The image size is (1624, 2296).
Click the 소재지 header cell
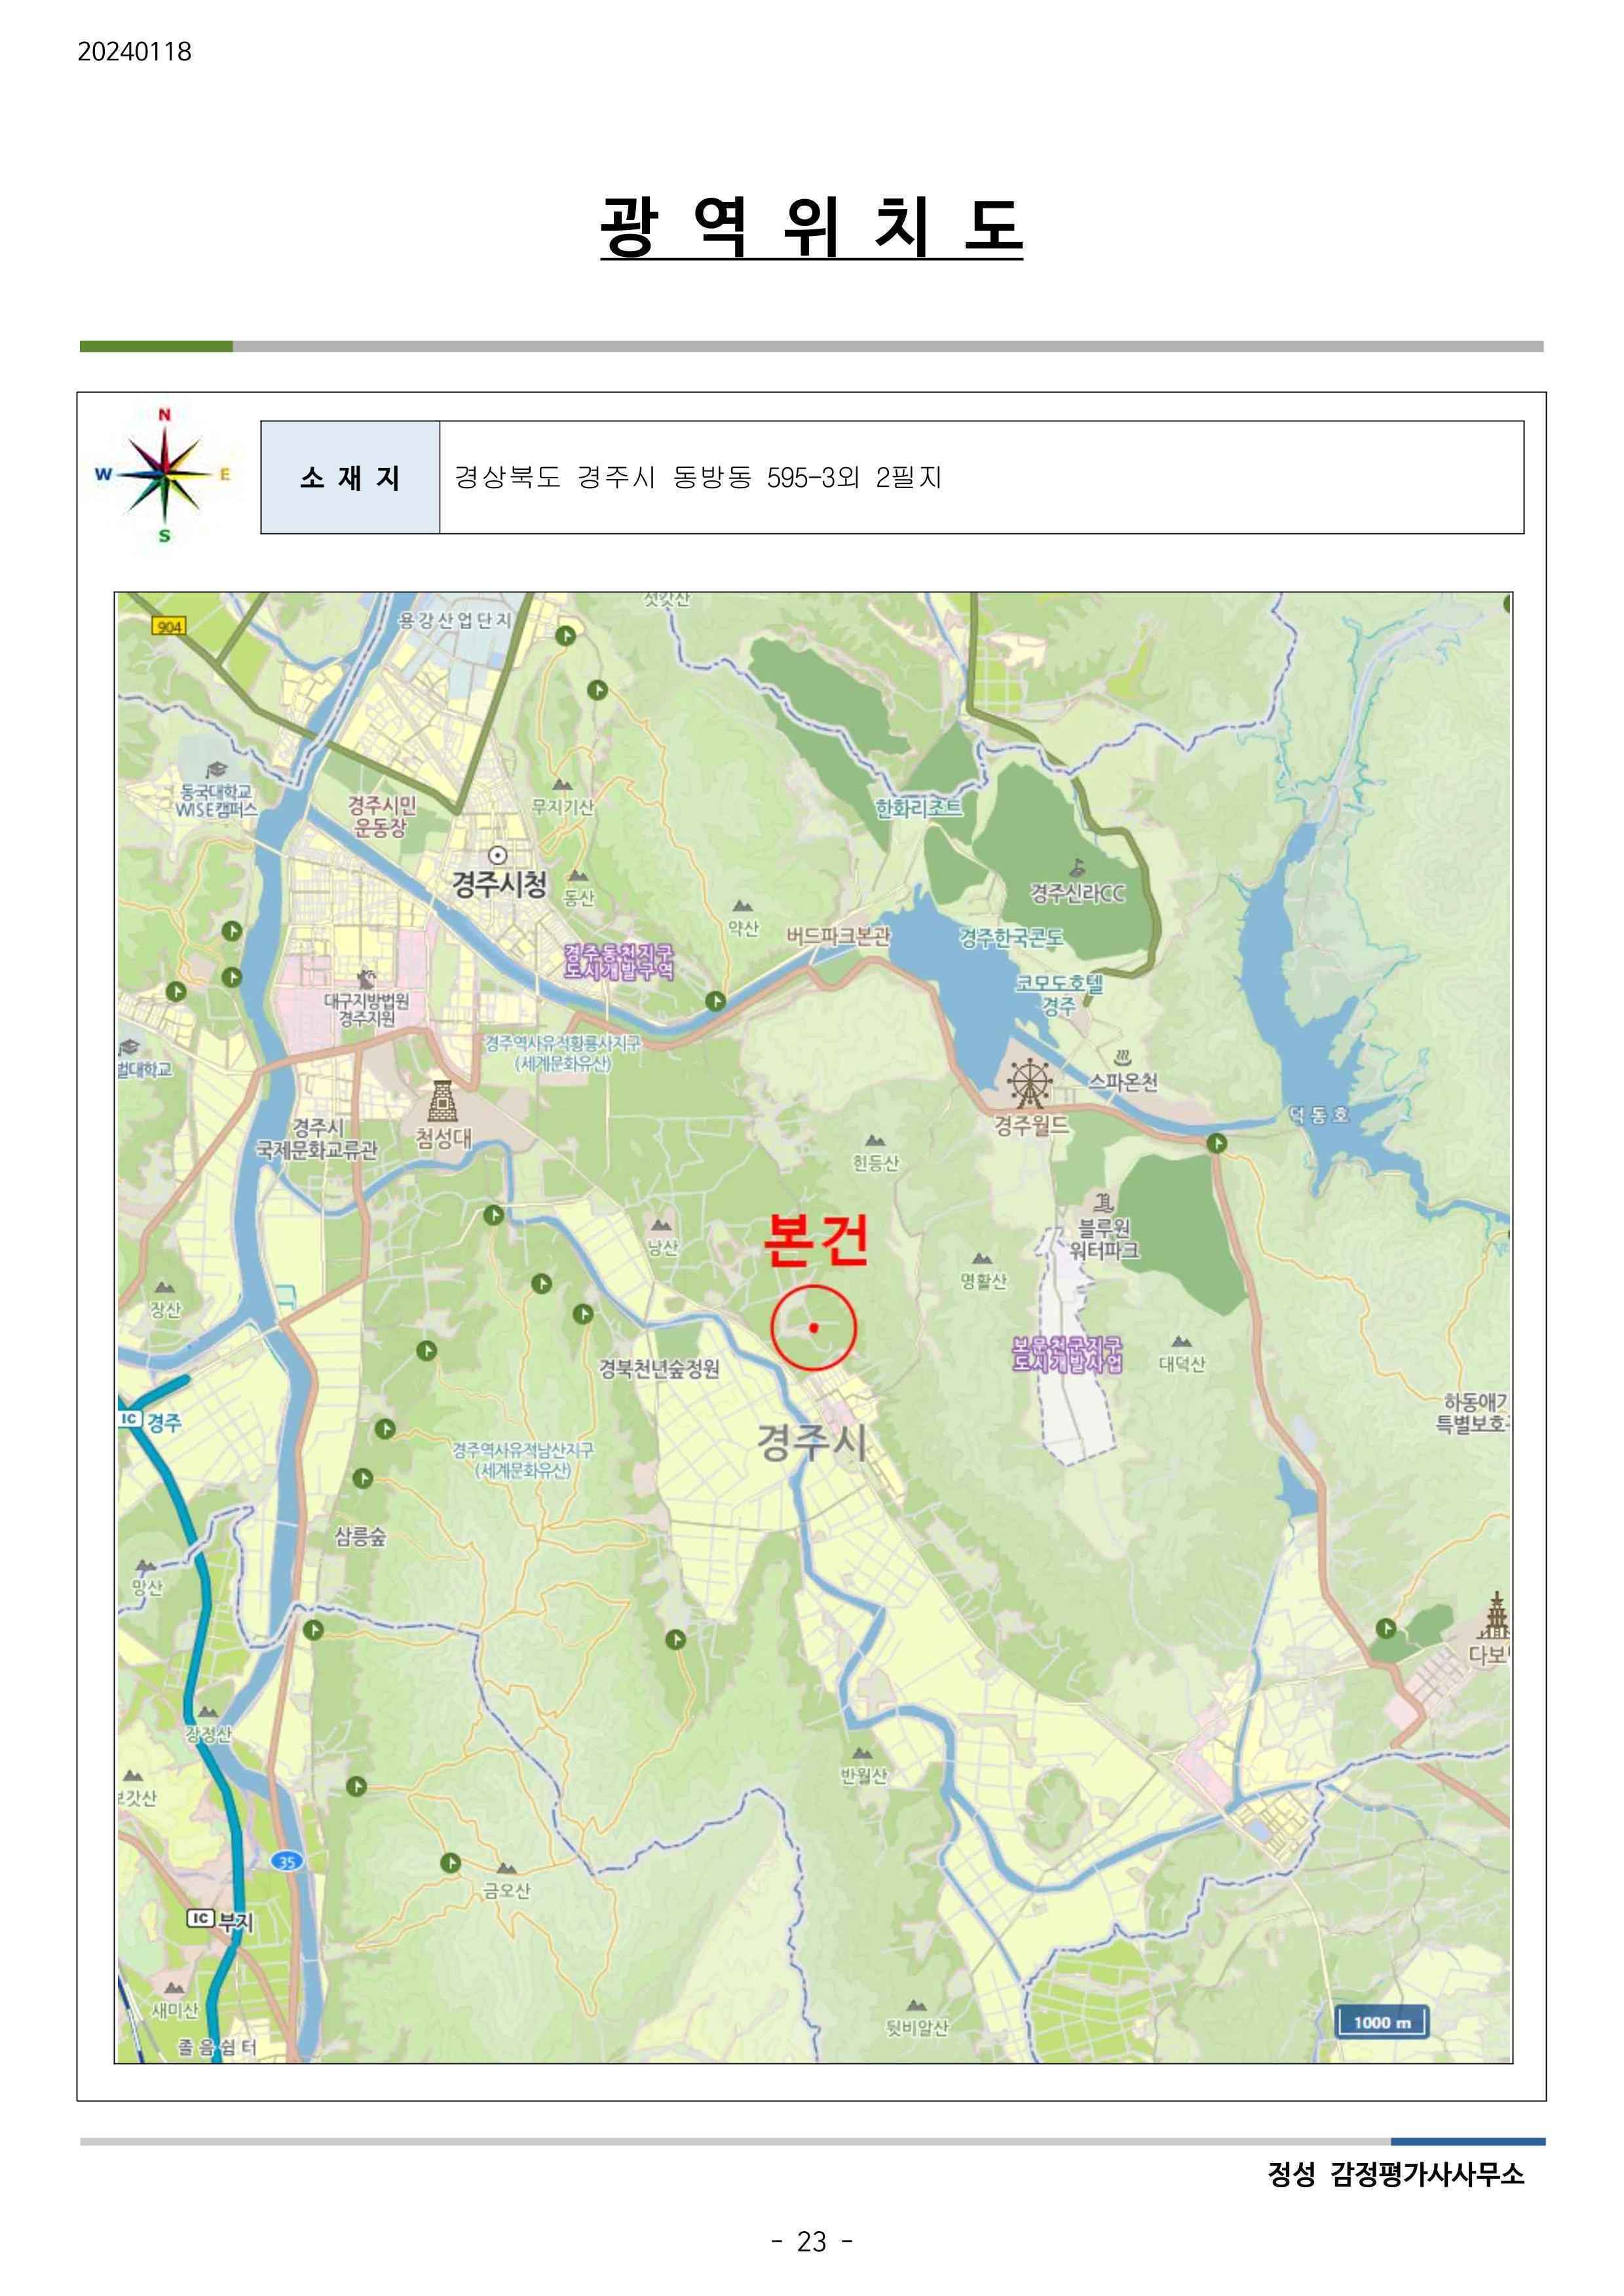tap(350, 478)
